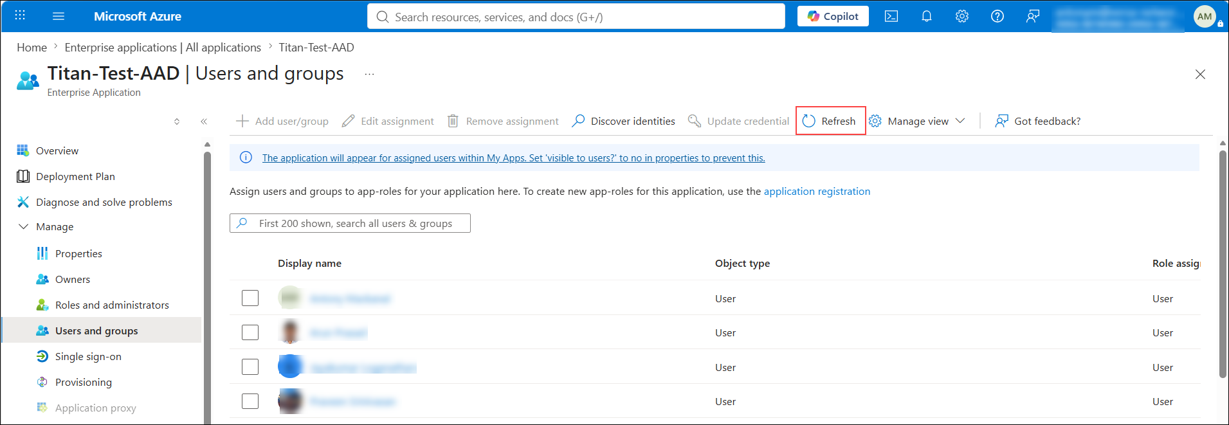Click Update credential in the toolbar
Viewport: 1229px width, 425px height.
pyautogui.click(x=738, y=121)
